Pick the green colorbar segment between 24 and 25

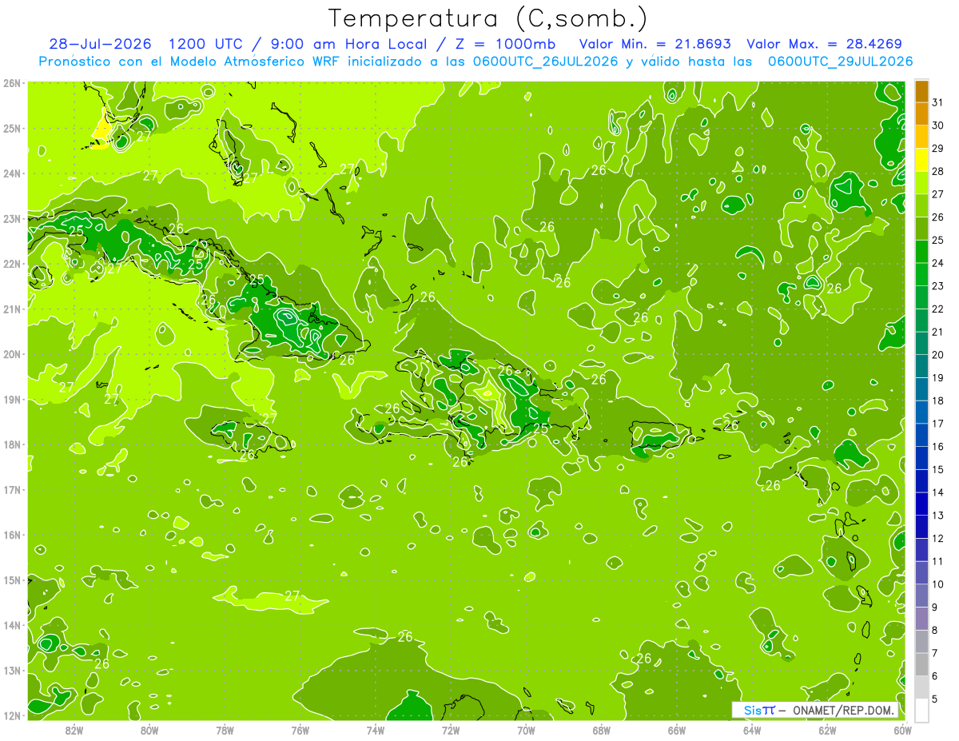click(922, 252)
